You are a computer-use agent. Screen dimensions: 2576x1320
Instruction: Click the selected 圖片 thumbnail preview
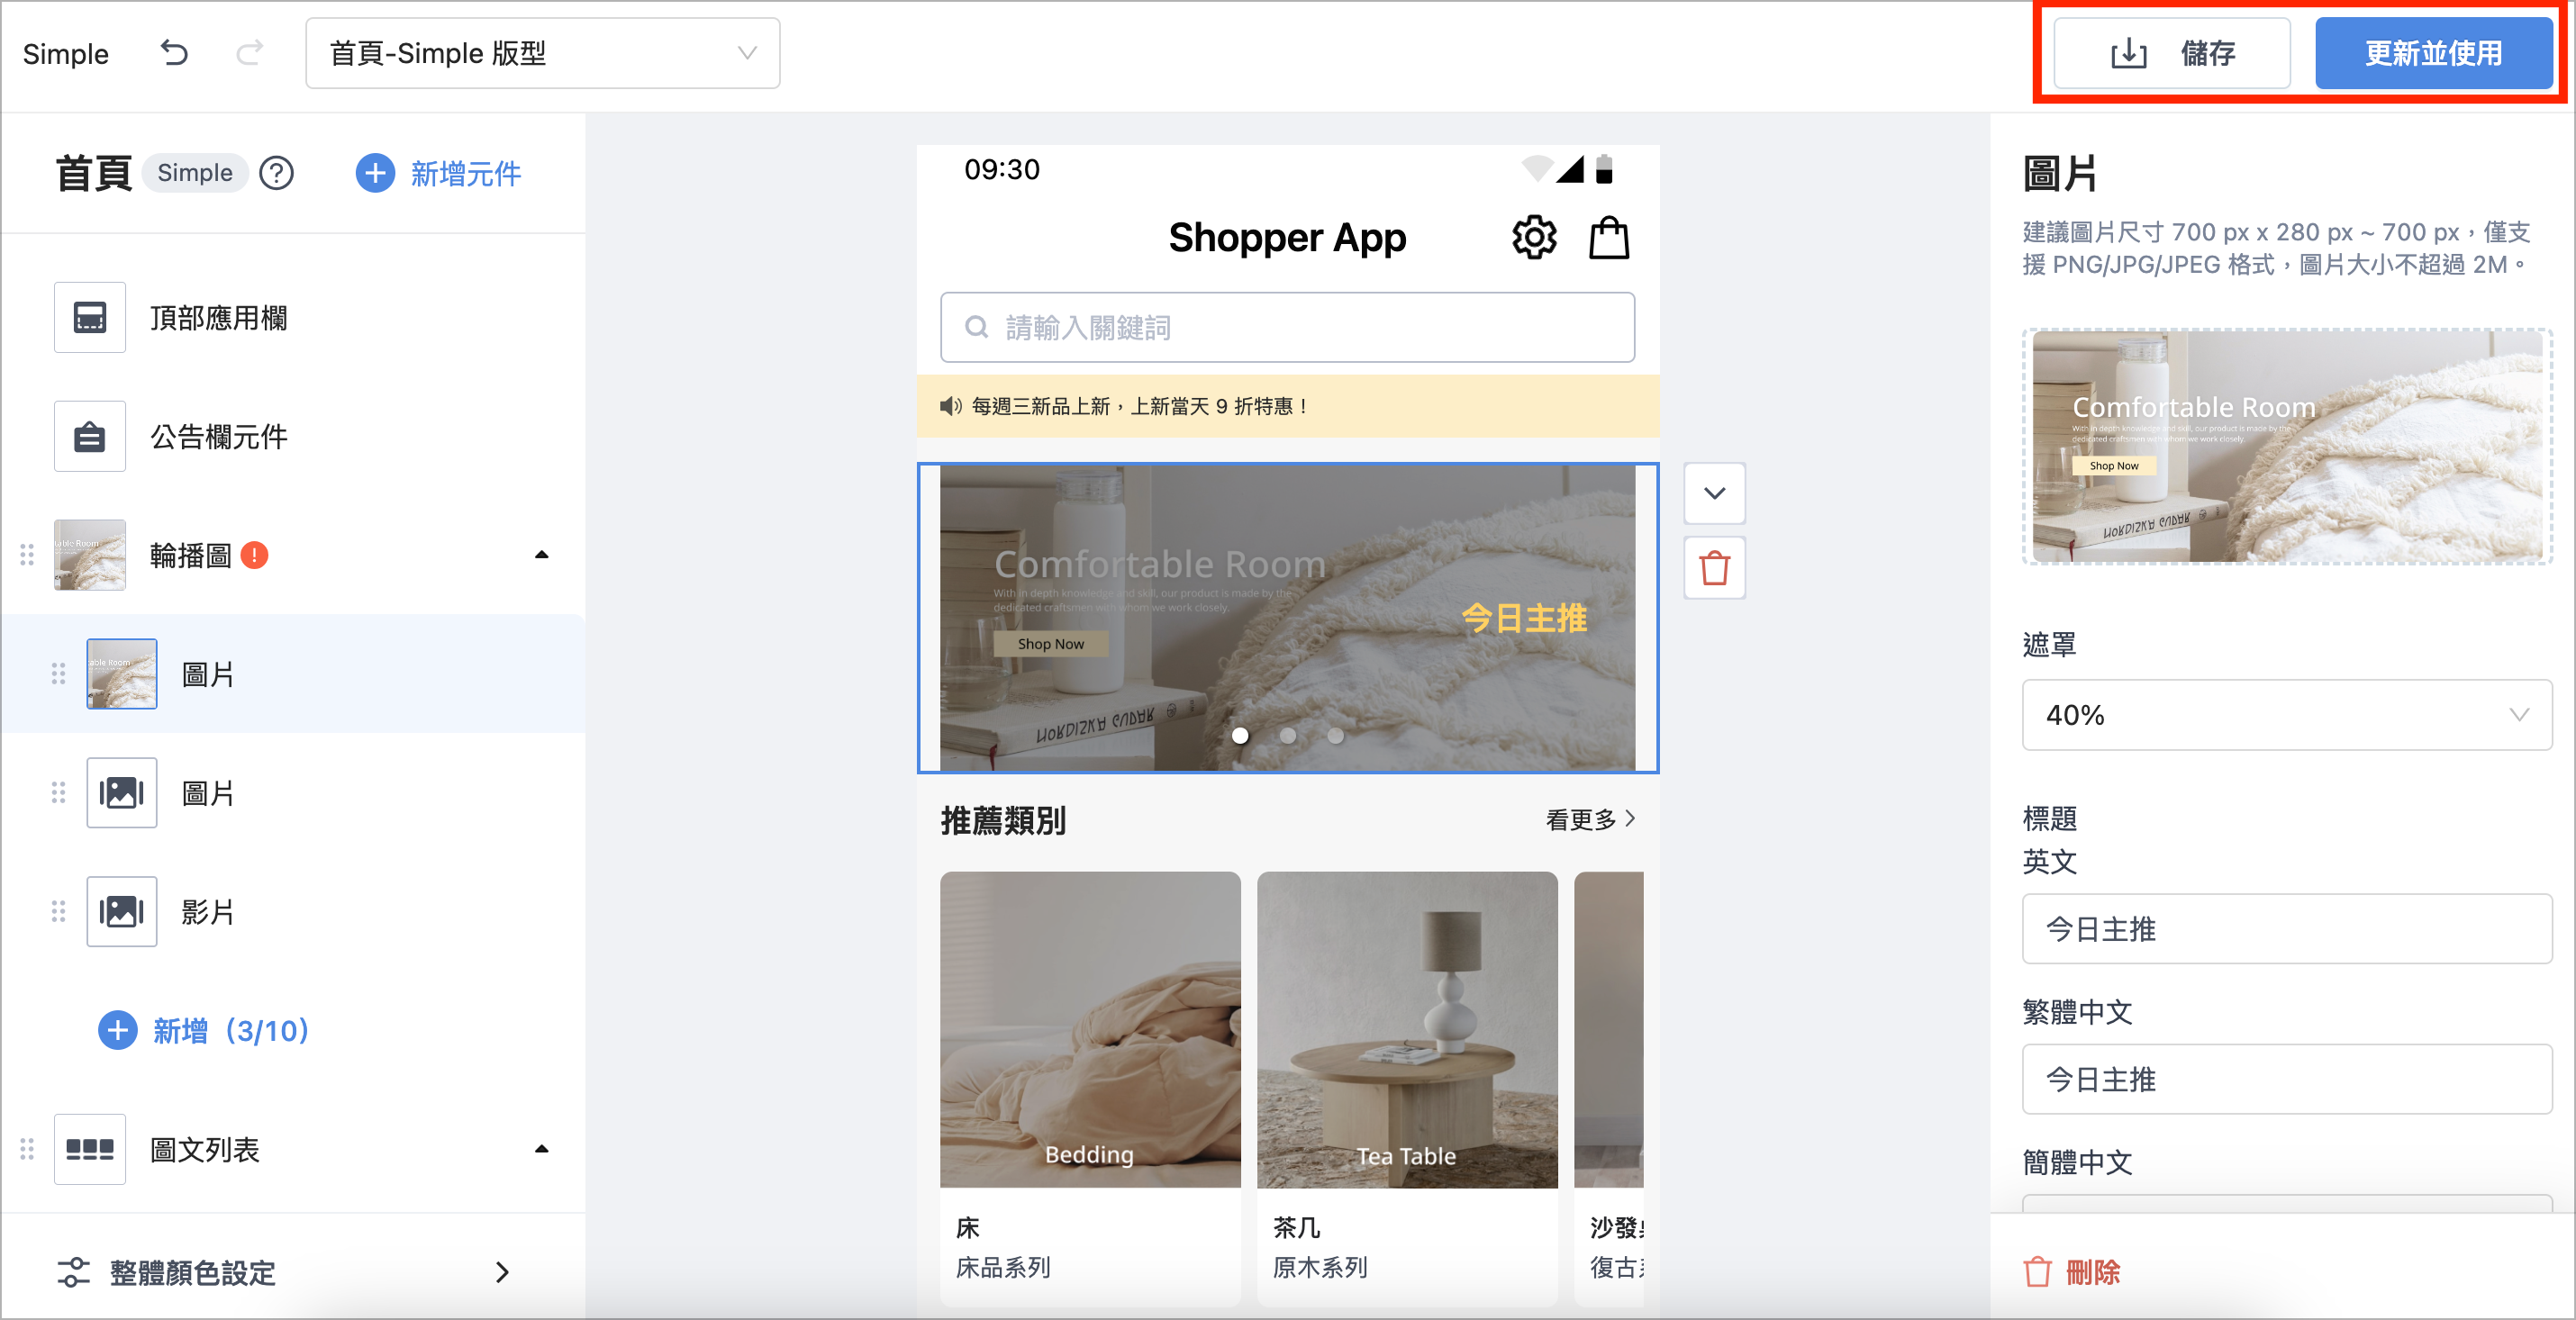point(122,674)
